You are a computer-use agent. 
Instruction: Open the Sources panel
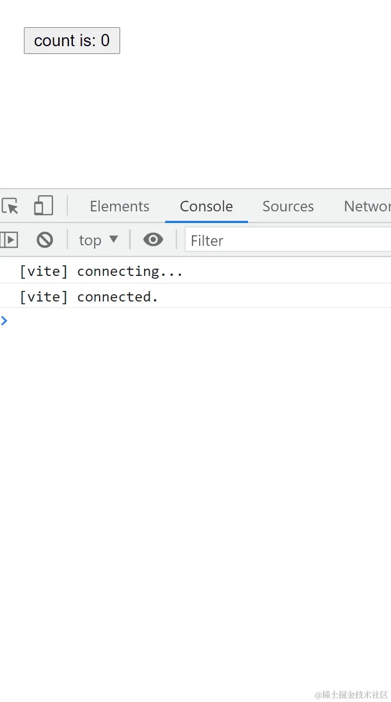click(x=288, y=206)
